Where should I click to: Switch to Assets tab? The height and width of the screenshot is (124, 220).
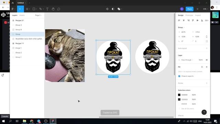click(22, 15)
